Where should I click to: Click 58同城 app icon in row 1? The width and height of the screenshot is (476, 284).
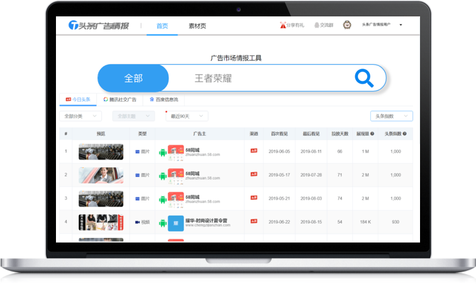[x=176, y=152]
